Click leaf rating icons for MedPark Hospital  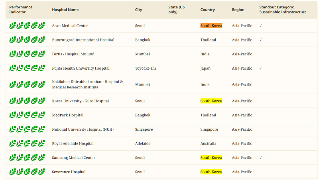tap(27, 115)
